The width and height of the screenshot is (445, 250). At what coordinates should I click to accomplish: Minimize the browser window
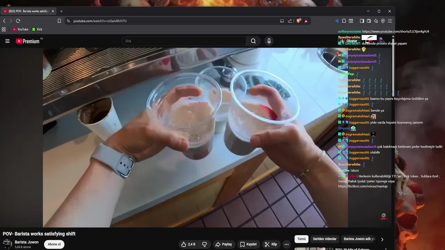pos(368,11)
